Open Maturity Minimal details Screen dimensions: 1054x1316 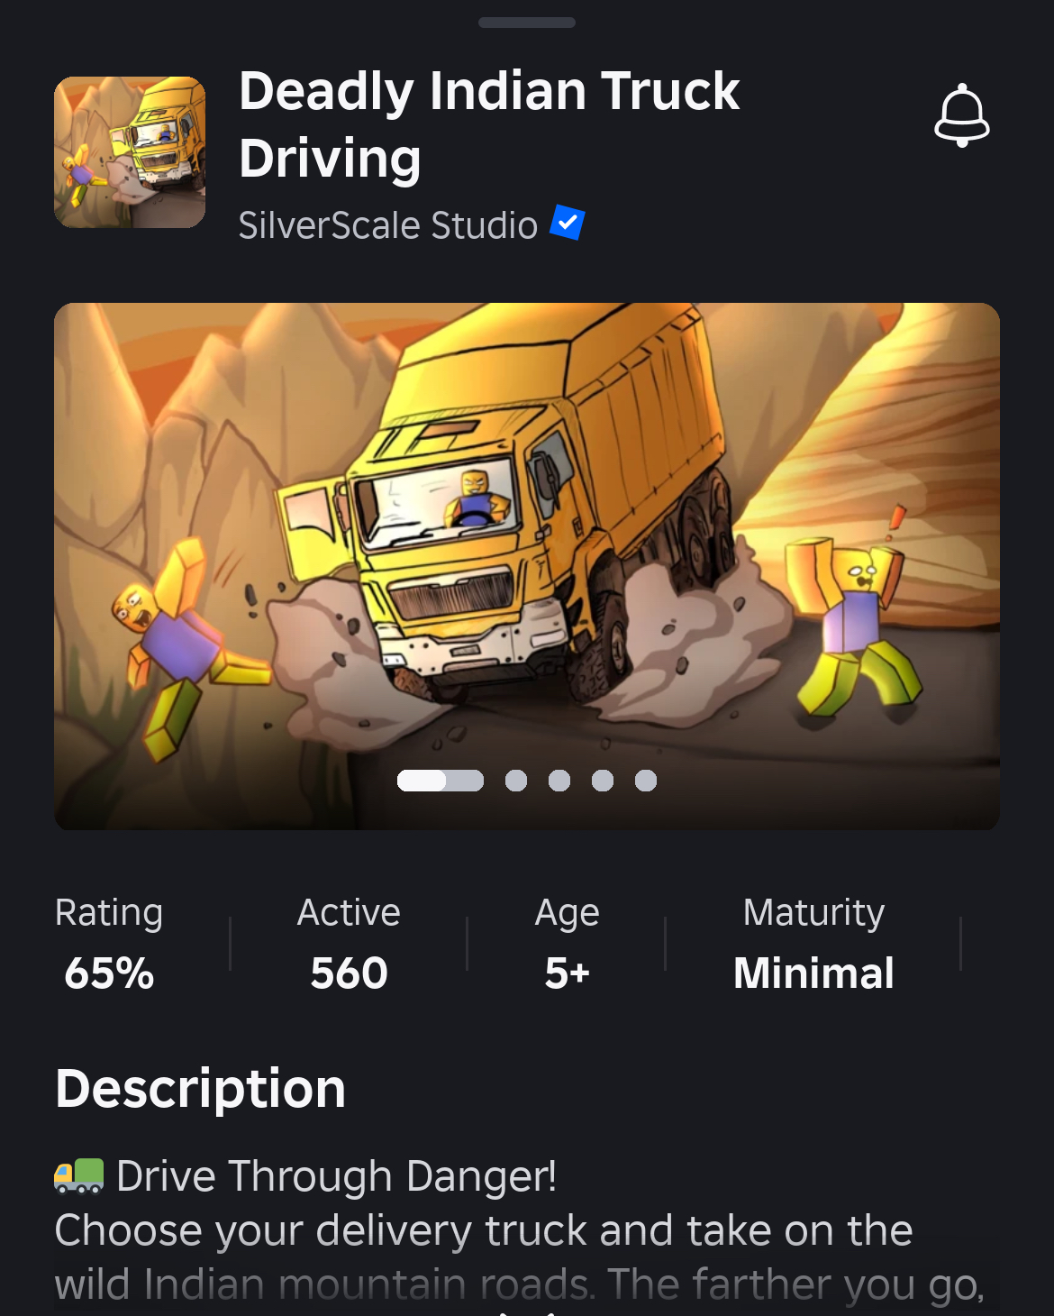coord(813,944)
